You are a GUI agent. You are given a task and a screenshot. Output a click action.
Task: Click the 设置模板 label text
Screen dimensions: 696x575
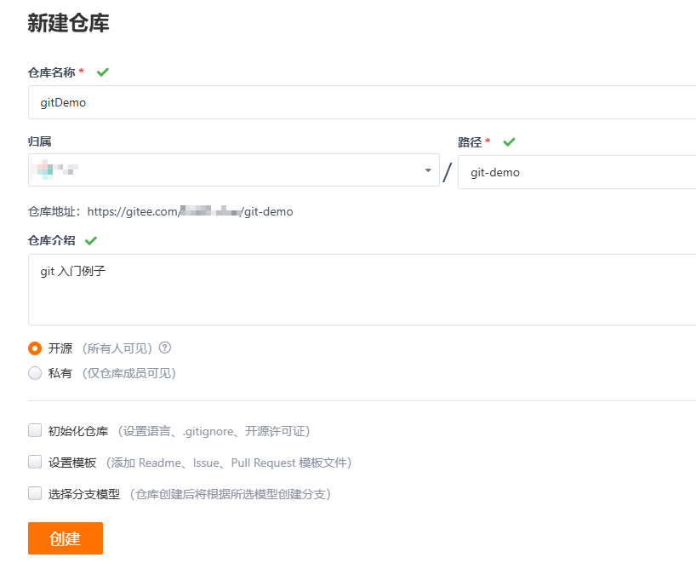[72, 463]
